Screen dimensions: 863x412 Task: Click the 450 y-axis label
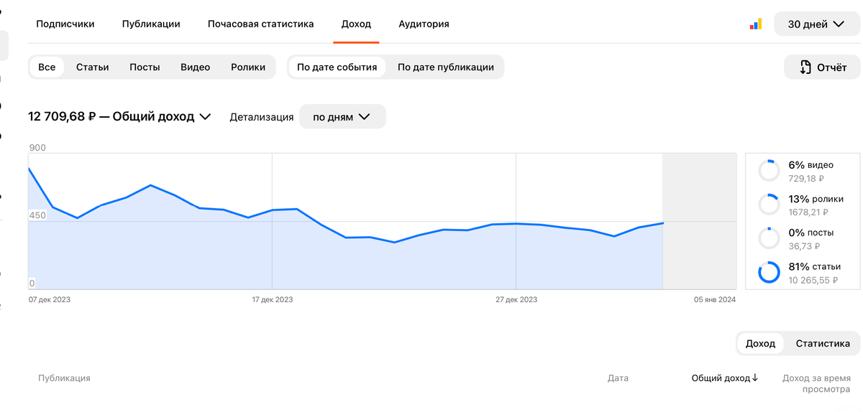[37, 215]
